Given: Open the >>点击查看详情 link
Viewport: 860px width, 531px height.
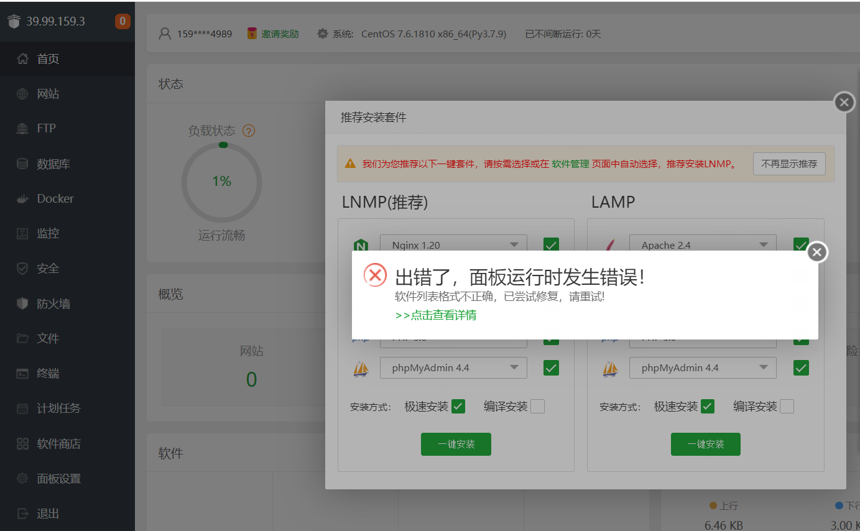Looking at the screenshot, I should pyautogui.click(x=436, y=315).
